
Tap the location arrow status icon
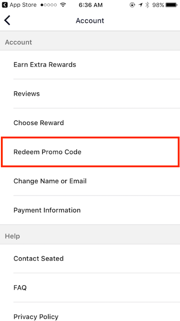pyautogui.click(x=140, y=5)
